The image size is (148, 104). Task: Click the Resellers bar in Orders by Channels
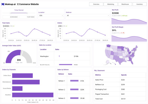[33, 95]
